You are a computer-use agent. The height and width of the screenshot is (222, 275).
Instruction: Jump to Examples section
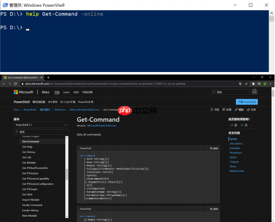tap(235, 148)
